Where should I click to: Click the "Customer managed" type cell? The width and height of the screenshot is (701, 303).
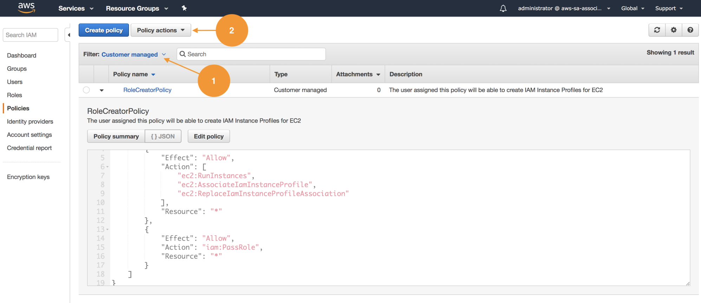coord(300,90)
